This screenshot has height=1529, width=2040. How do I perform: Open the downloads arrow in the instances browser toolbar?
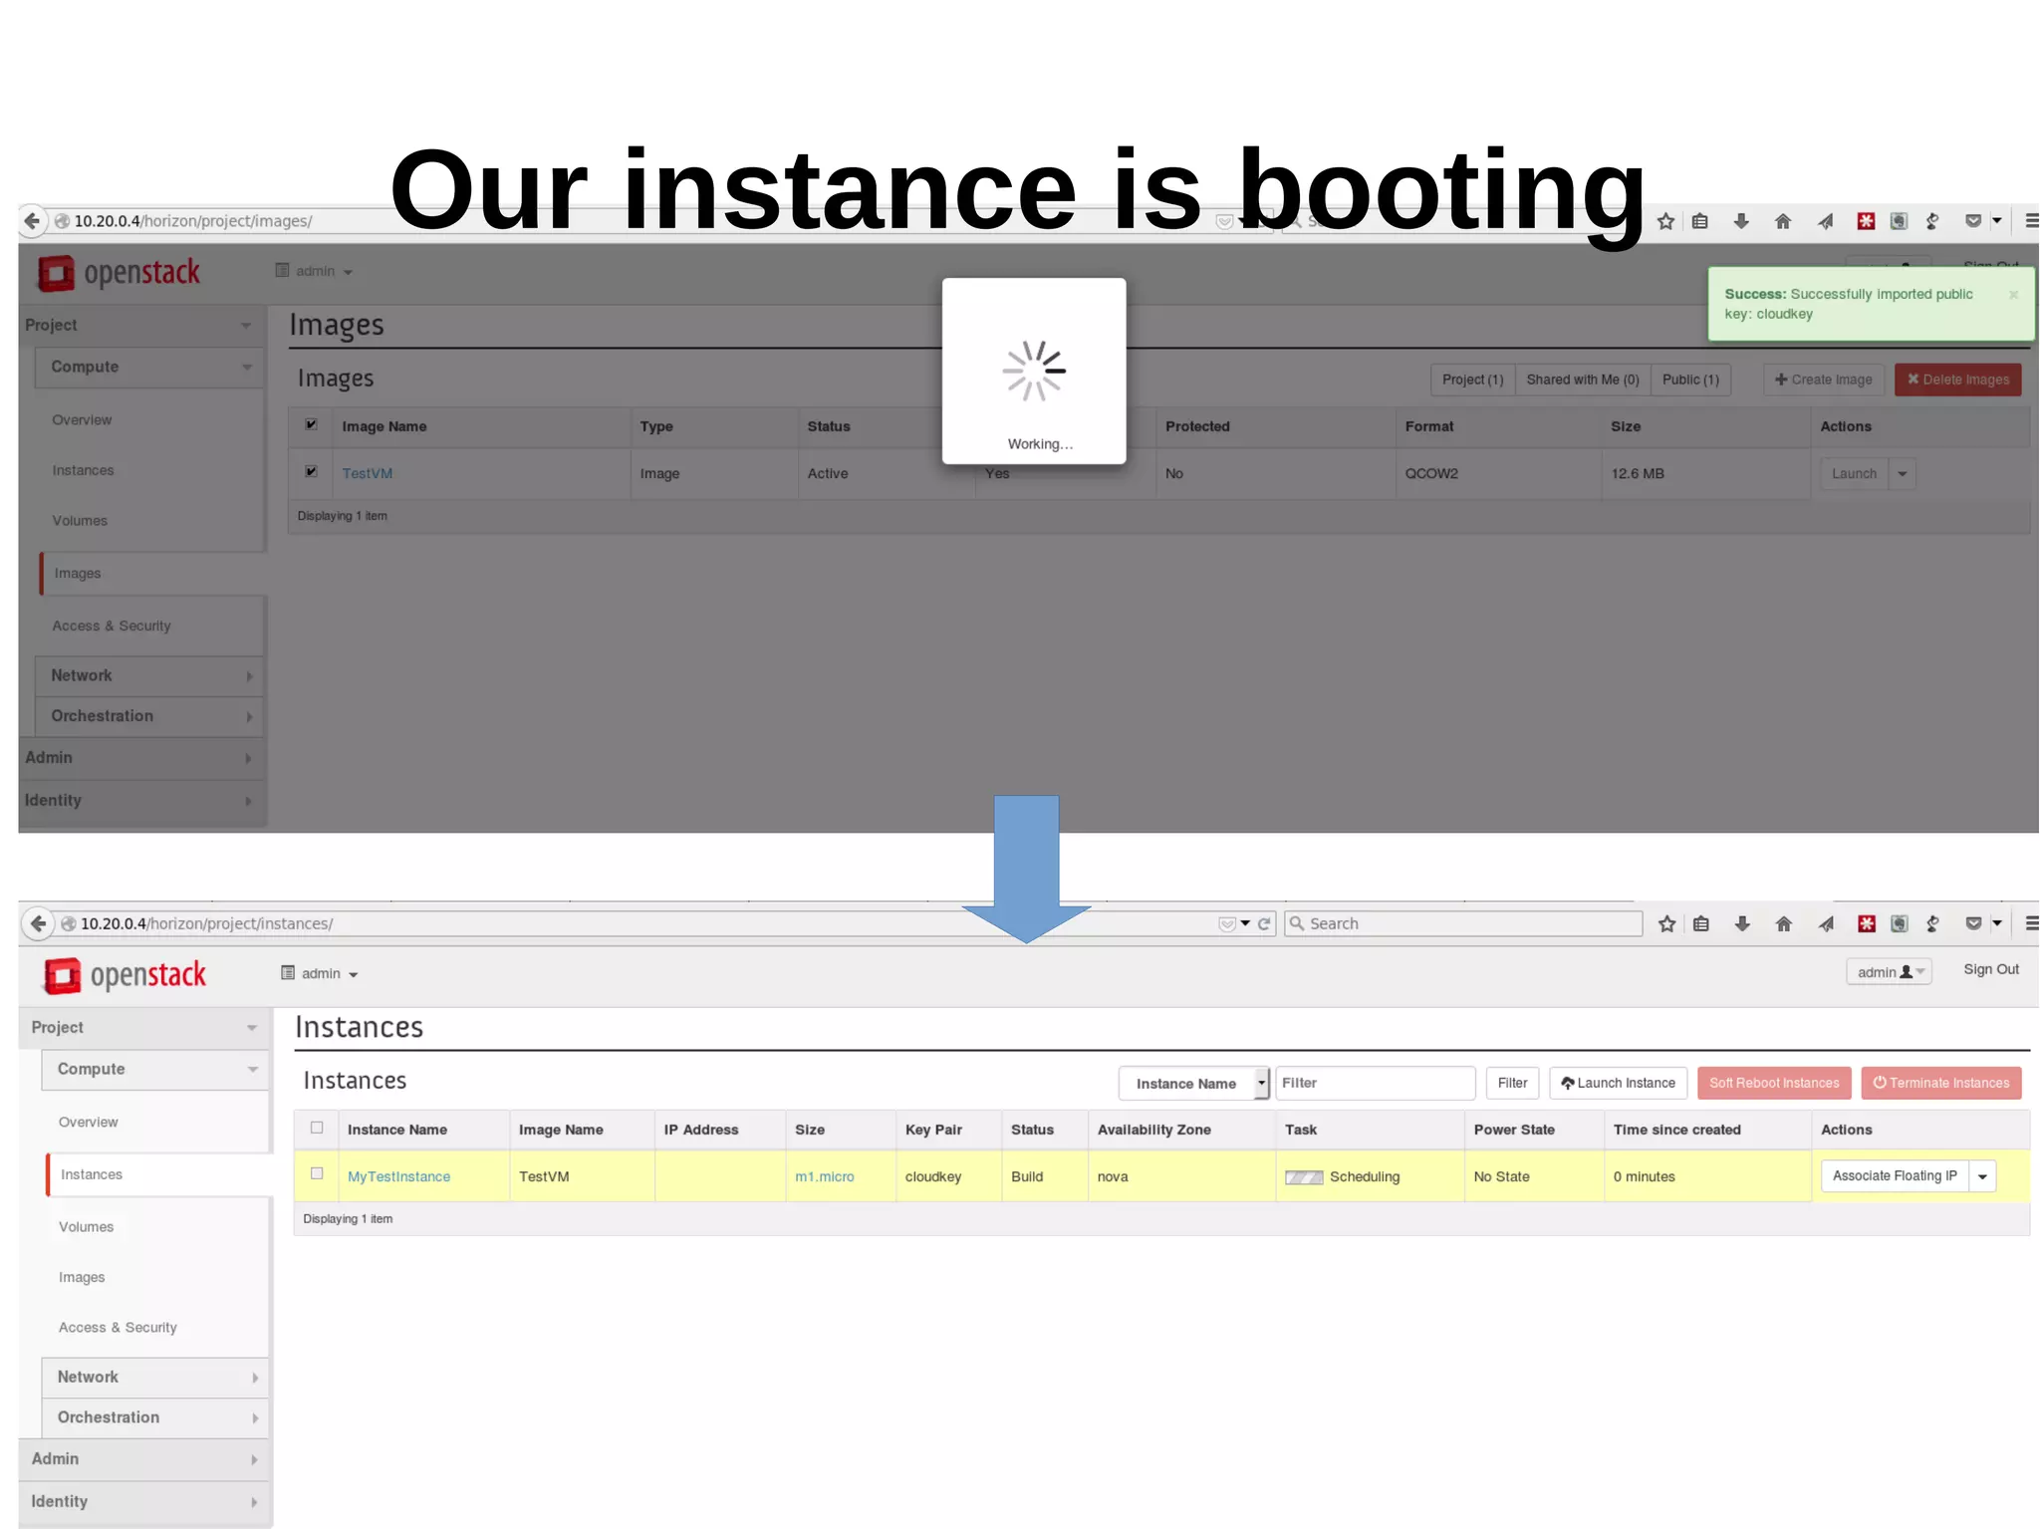tap(1742, 923)
